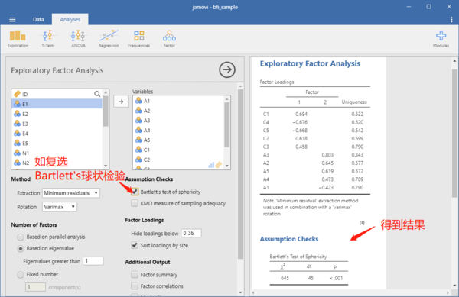
Task: Select A4 in Variables box
Action: 178,131
